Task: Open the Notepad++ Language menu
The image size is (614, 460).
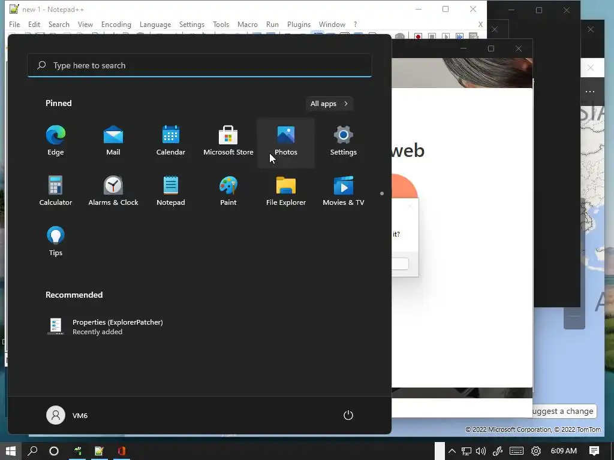Action: click(x=155, y=24)
